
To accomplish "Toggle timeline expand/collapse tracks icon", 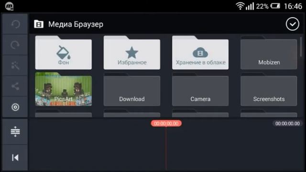I will pos(15,132).
